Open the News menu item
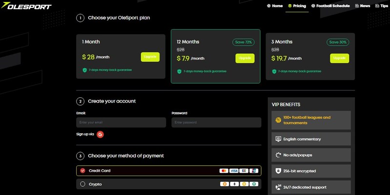 pos(363,6)
